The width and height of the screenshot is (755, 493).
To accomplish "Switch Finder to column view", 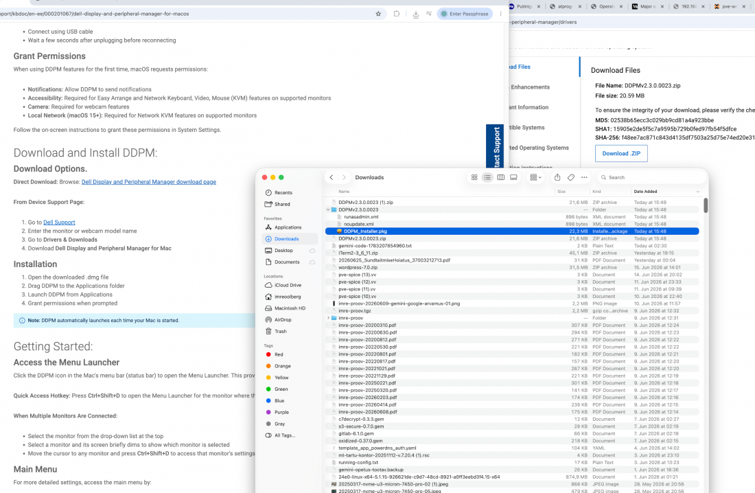I will (x=501, y=177).
